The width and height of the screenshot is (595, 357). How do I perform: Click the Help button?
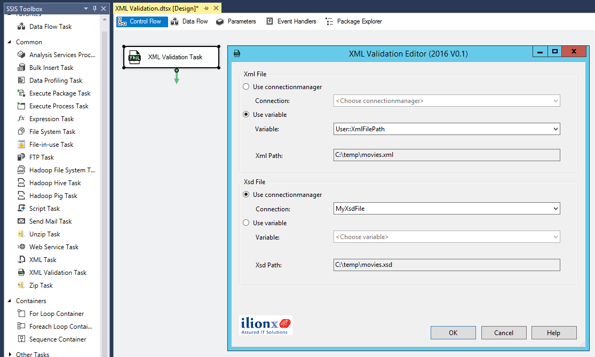(x=553, y=332)
